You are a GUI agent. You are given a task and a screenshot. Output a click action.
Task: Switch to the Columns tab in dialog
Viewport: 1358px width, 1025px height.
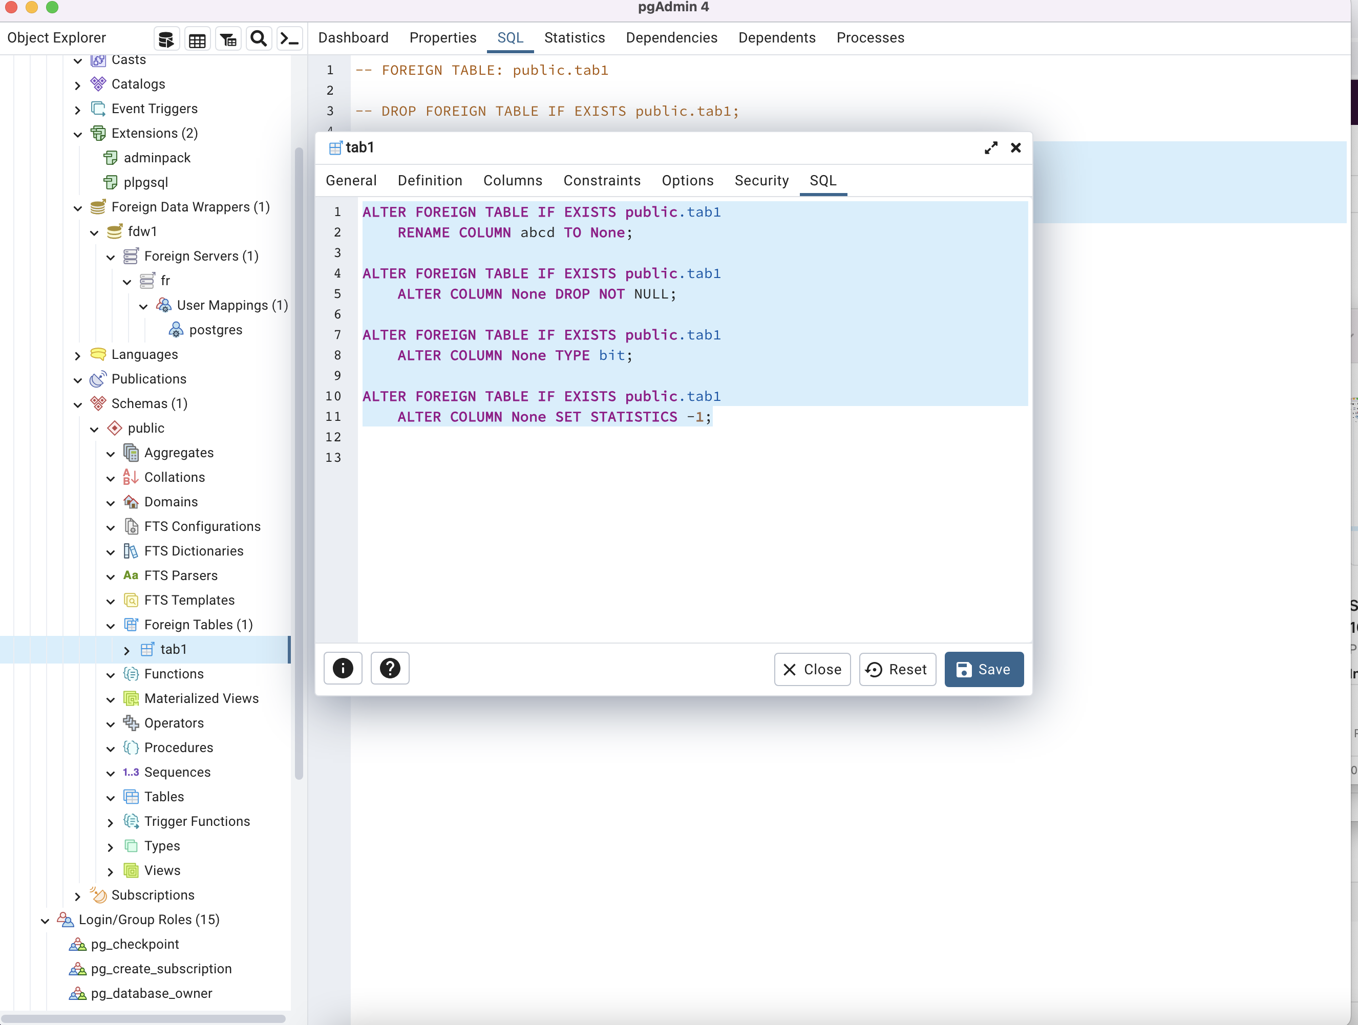click(x=512, y=180)
